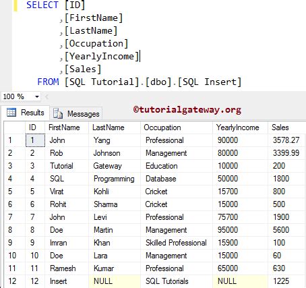Screen dimensions: 306x288
Task: Switch to the Results tab
Action: [x=26, y=113]
